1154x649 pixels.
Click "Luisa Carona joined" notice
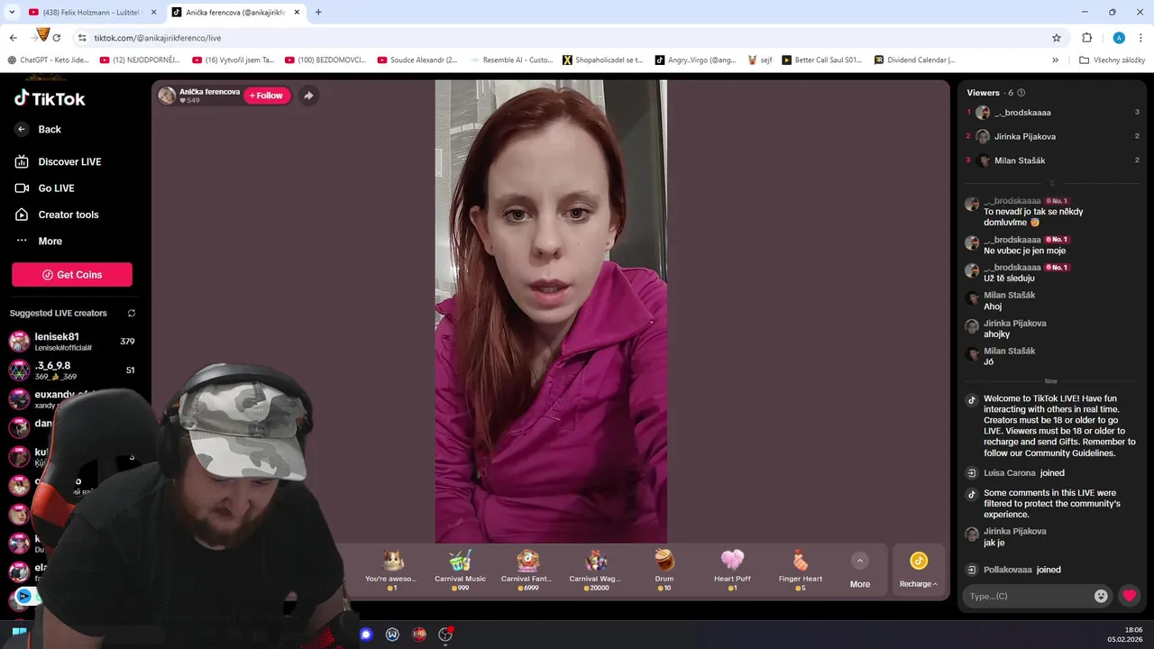click(x=1024, y=473)
